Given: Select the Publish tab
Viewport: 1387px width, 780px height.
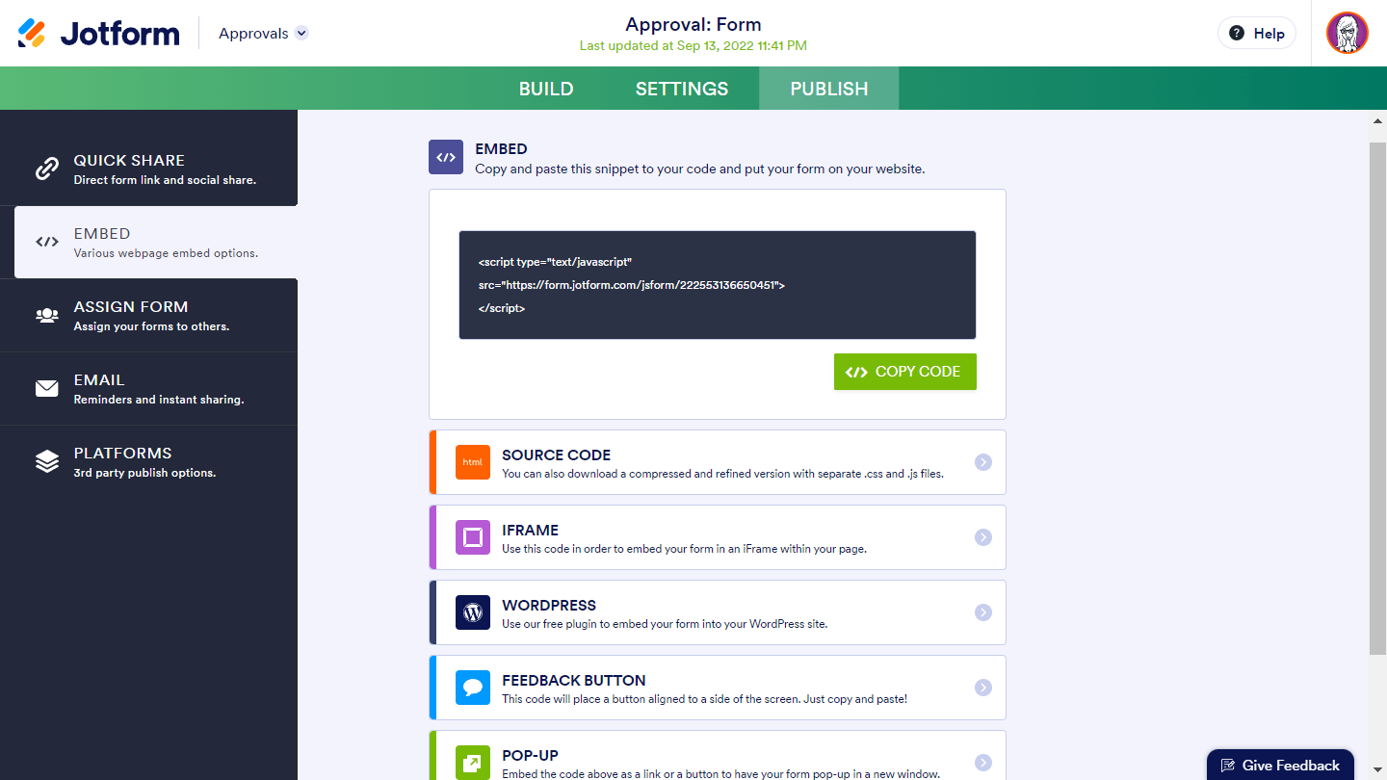Looking at the screenshot, I should tap(829, 89).
